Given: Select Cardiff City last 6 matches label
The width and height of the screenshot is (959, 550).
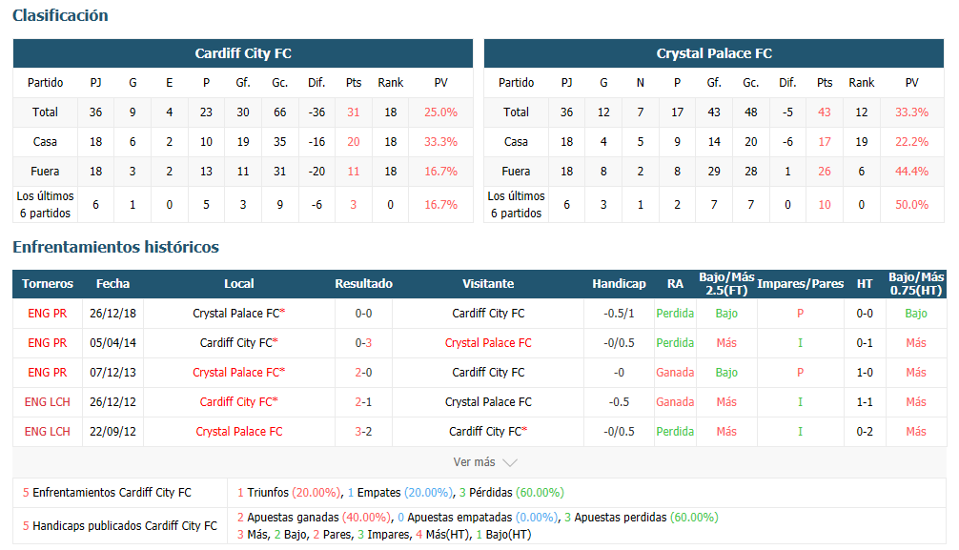Looking at the screenshot, I should [45, 204].
